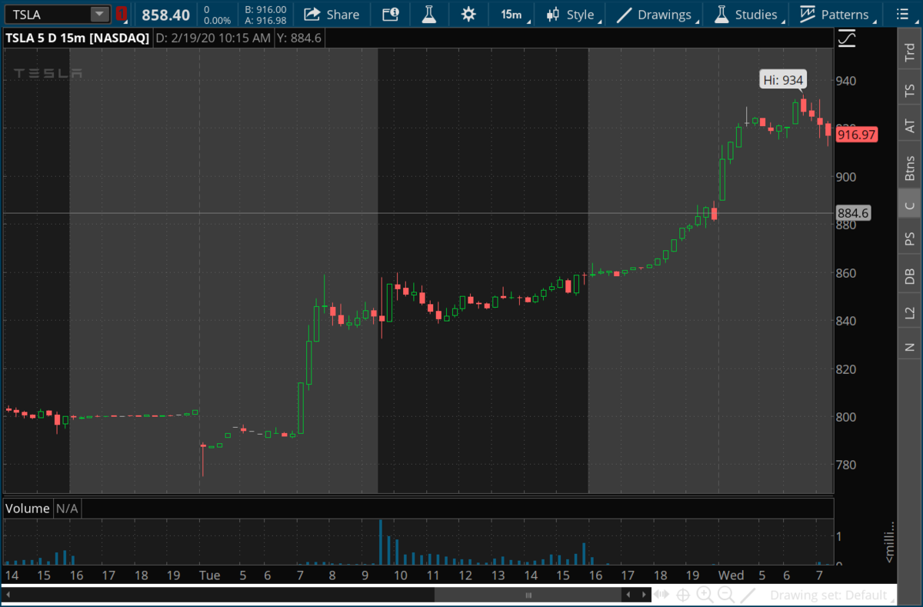Click the Studies flask icon

721,14
